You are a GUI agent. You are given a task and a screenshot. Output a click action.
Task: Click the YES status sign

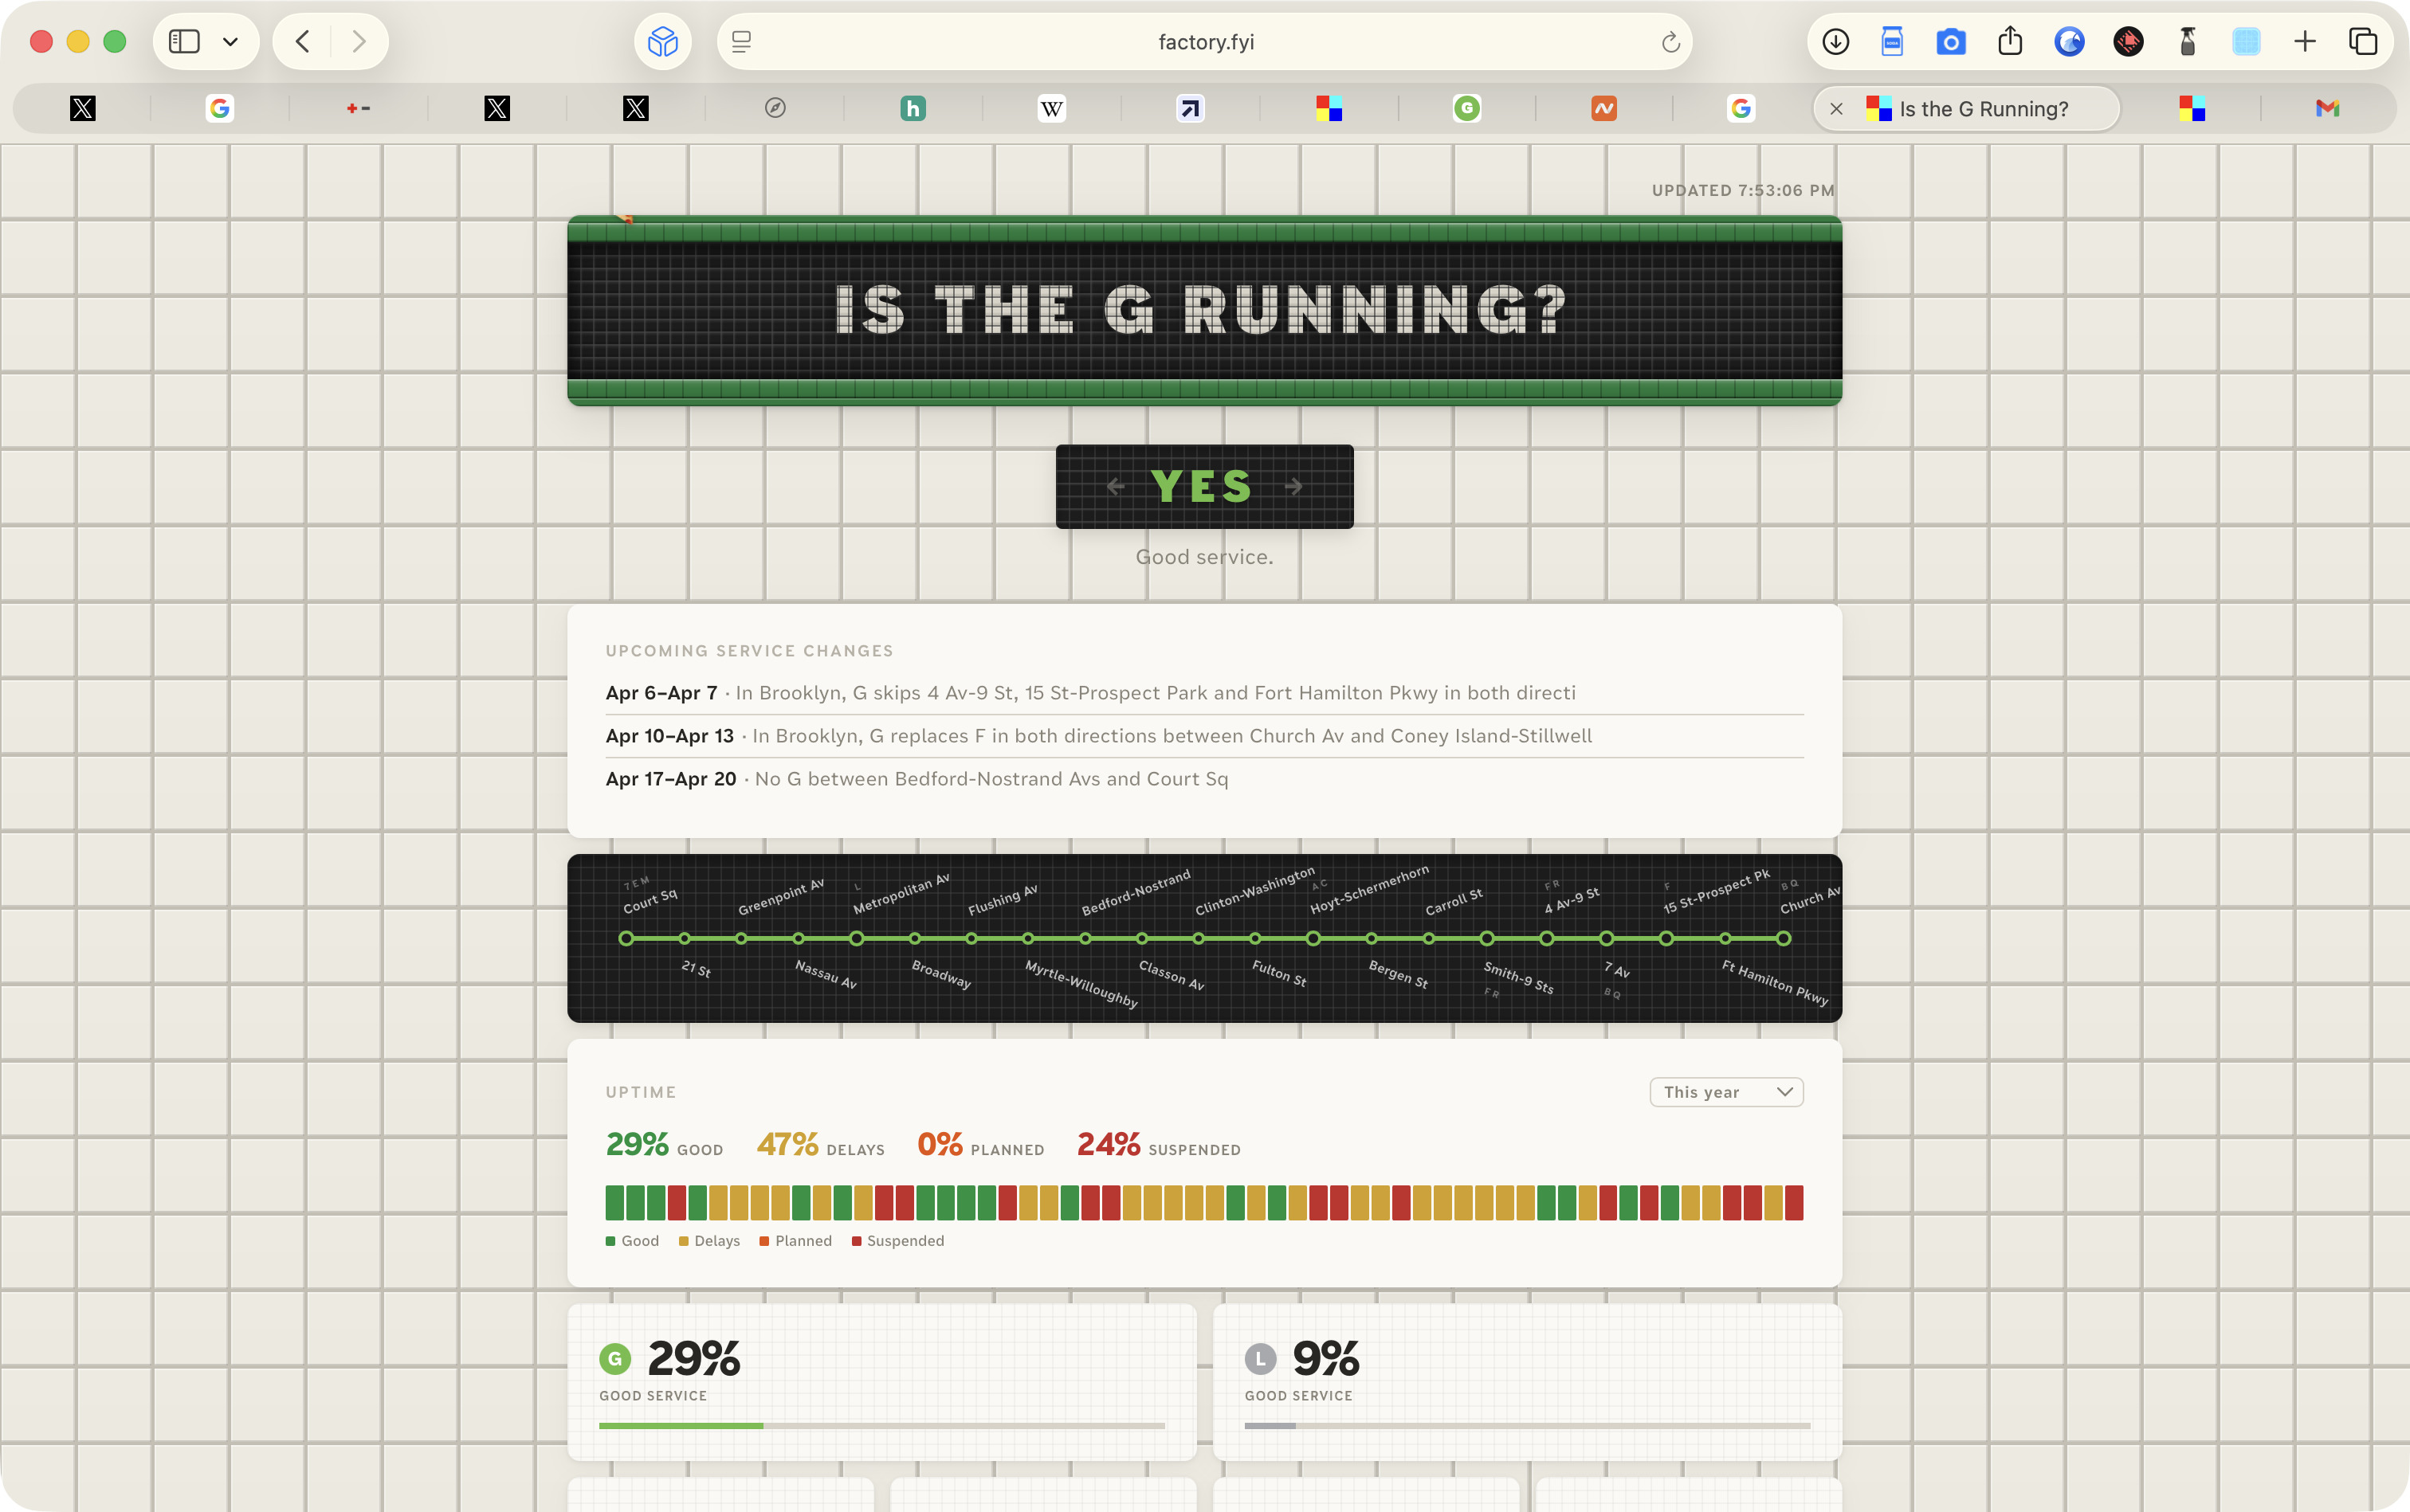click(1203, 487)
